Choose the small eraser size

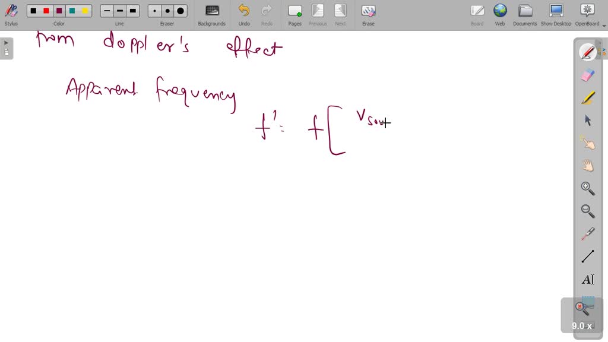[155, 11]
